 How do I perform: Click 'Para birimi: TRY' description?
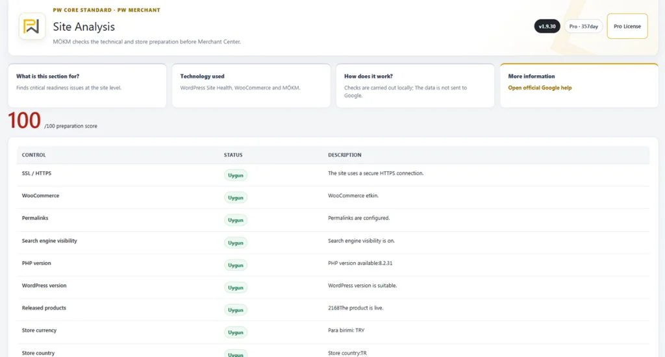[346, 330]
